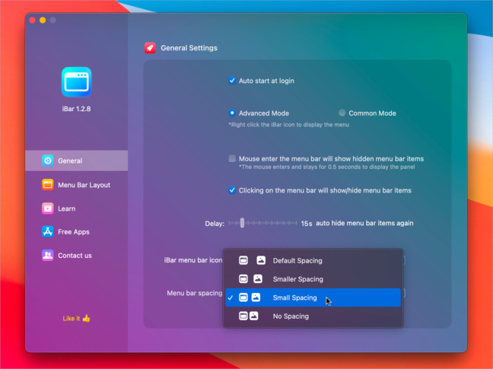Viewport: 493px width, 369px height.
Task: Choose No Spacing from the dropdown
Action: pyautogui.click(x=313, y=316)
